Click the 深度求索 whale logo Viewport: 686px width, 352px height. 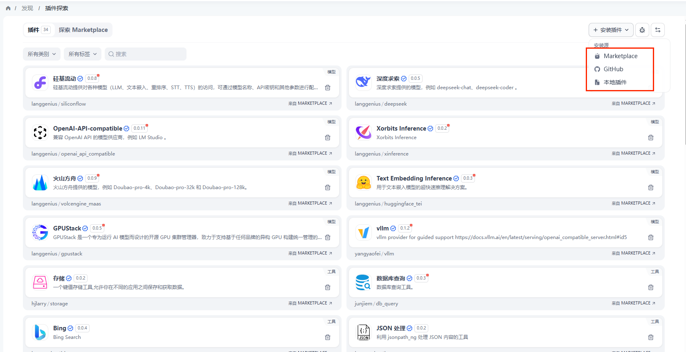(x=363, y=83)
